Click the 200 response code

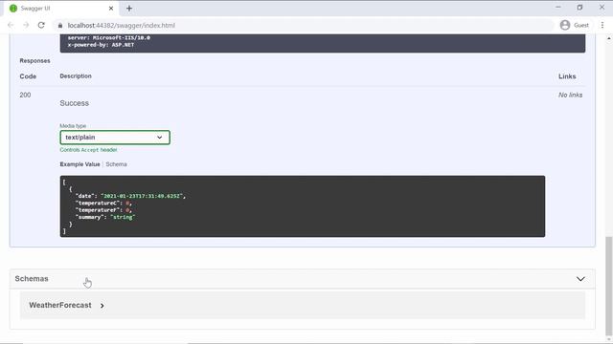[x=25, y=95]
